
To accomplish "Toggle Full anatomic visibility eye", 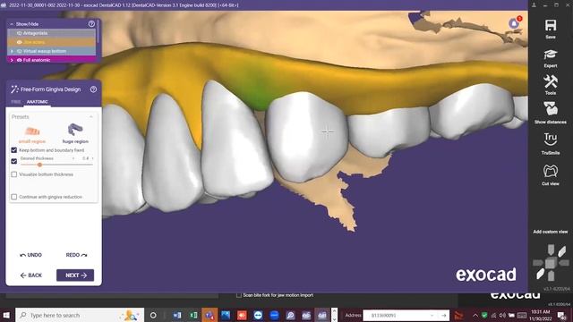I will pyautogui.click(x=20, y=60).
